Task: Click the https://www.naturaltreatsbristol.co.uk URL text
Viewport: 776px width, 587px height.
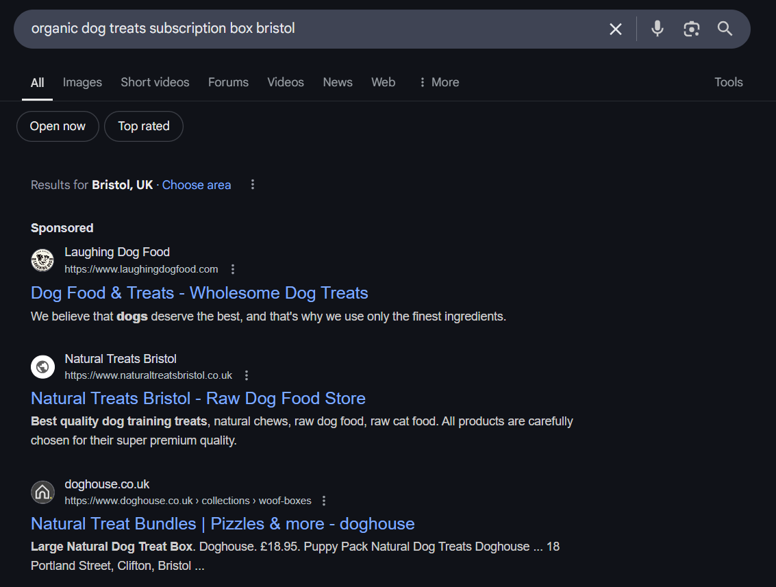Action: pyautogui.click(x=148, y=375)
